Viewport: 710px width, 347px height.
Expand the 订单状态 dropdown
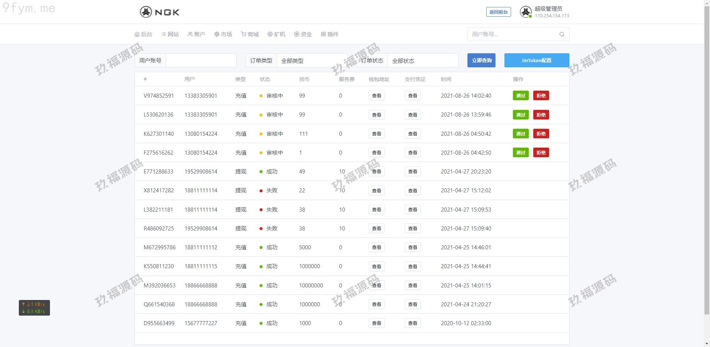click(422, 61)
